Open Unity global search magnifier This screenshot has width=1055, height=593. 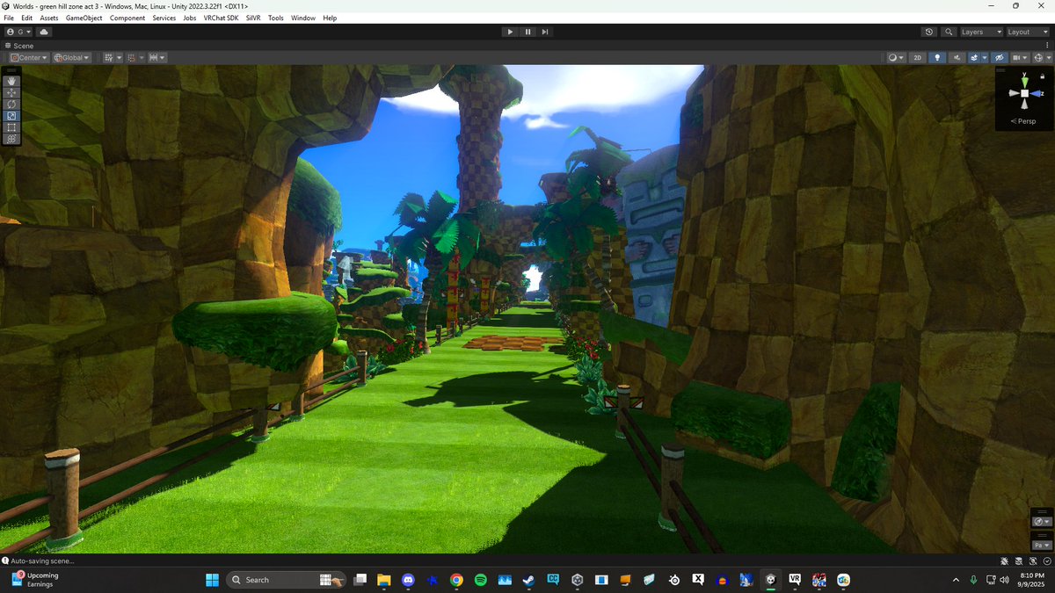pyautogui.click(x=949, y=32)
